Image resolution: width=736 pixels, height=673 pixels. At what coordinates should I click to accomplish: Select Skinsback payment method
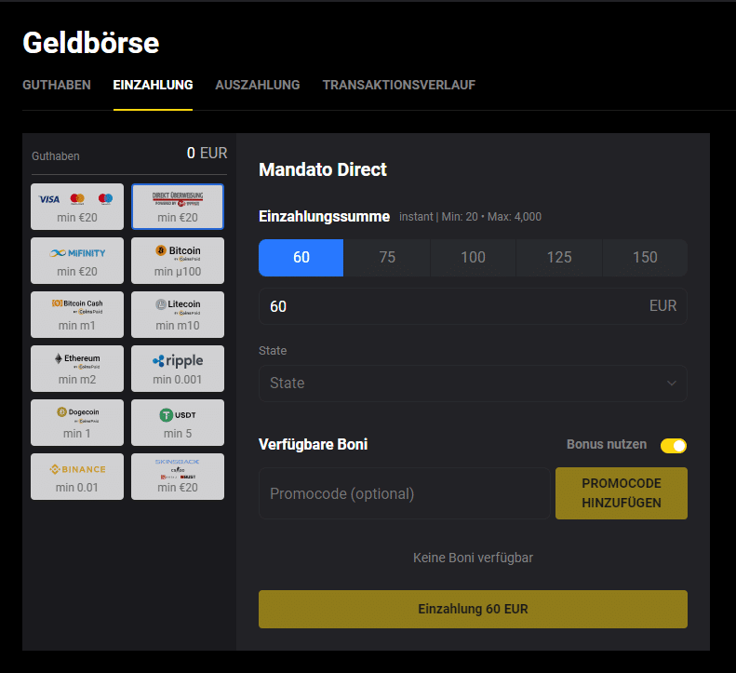point(178,477)
